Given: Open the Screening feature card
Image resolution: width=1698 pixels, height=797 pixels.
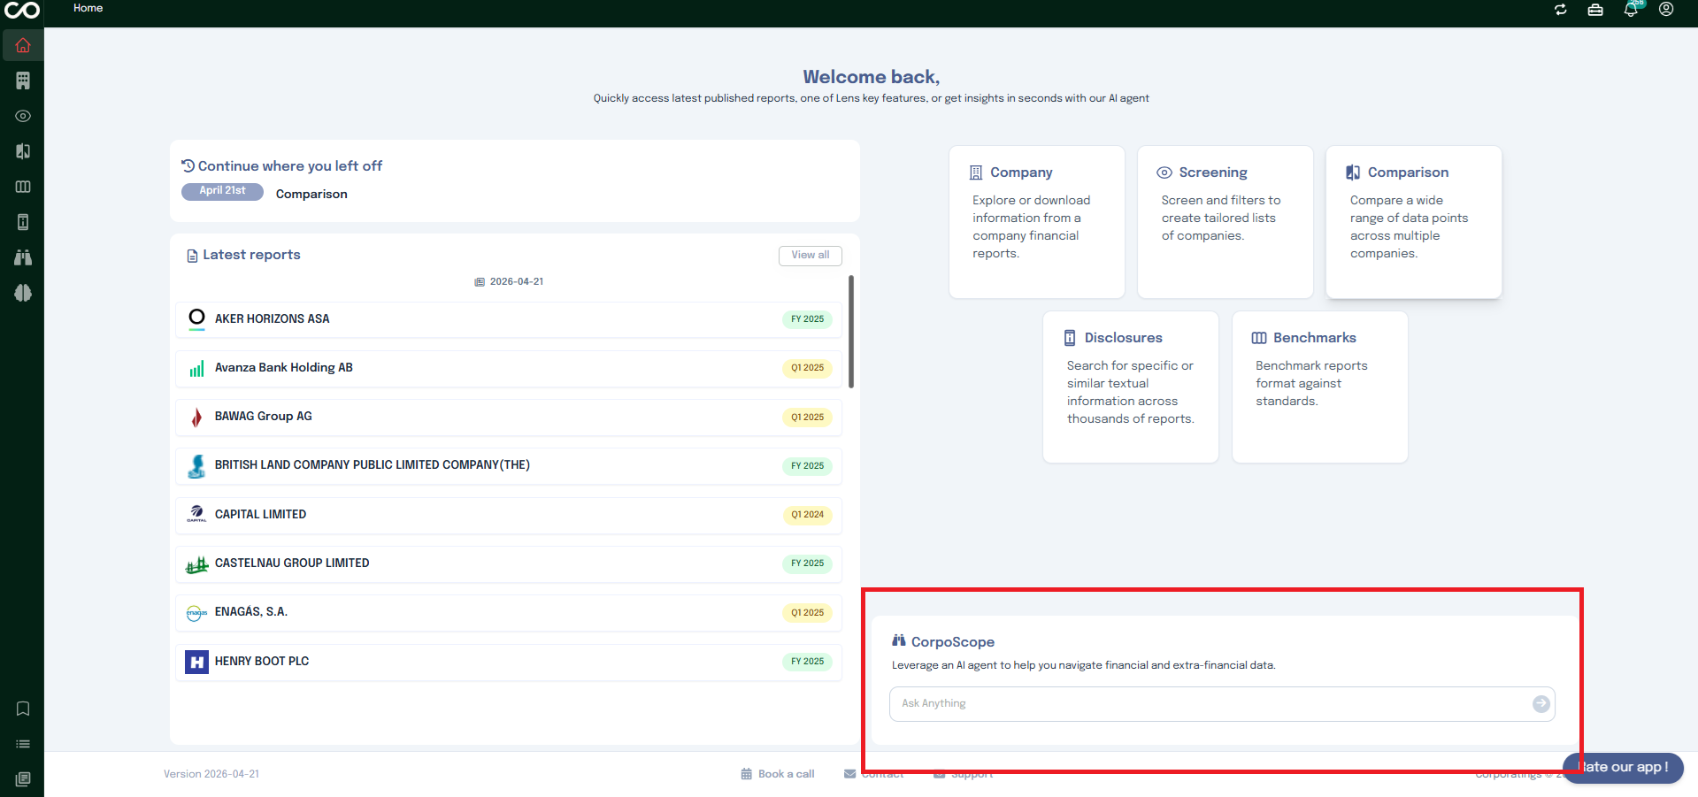Looking at the screenshot, I should [1225, 222].
